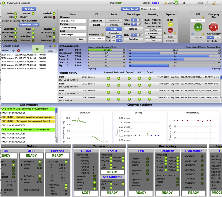The image size is (222, 197).
Task: Turn Auto Standby off
Action: point(217,38)
